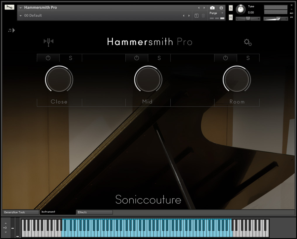Toggle the Room mic power button
This screenshot has height=239, width=297.
coord(225,58)
